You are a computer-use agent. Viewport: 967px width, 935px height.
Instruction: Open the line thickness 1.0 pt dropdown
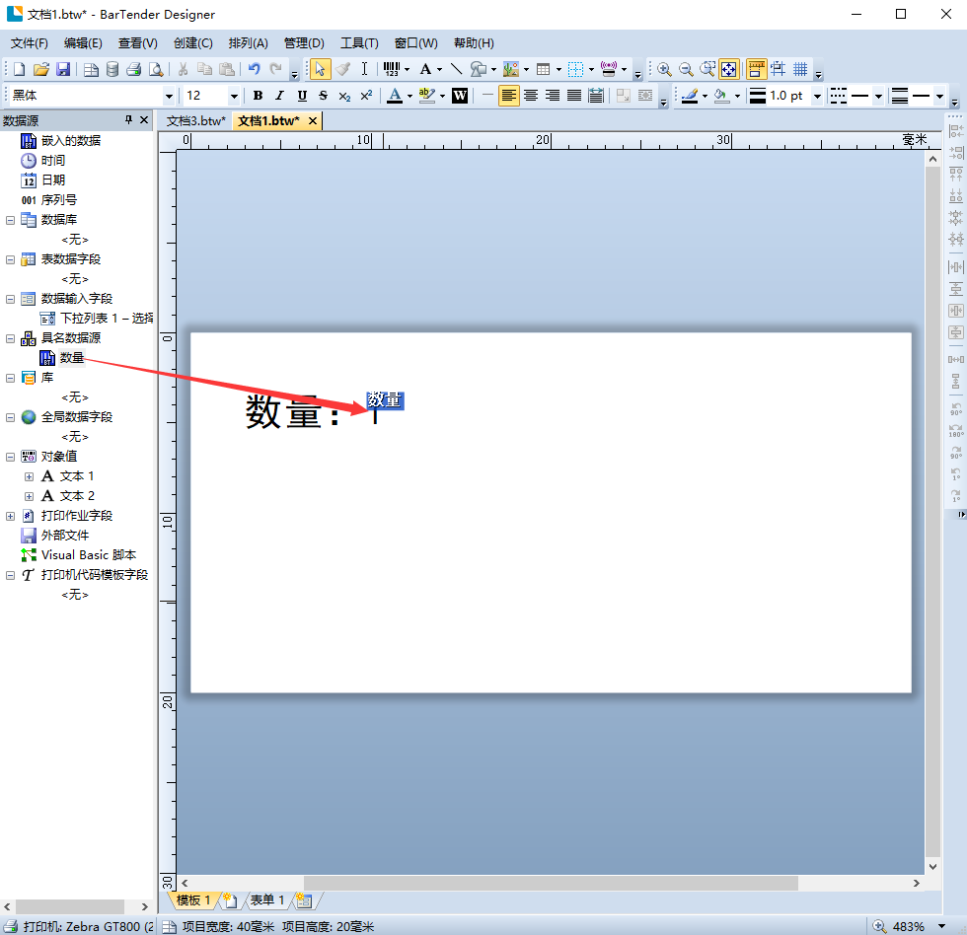click(815, 96)
